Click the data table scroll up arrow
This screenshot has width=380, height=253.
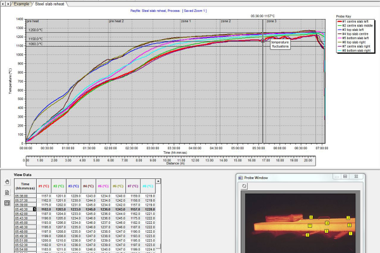[159, 181]
